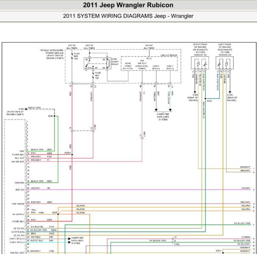Click the 'S229' splice label between the oxygen sensors
This screenshot has height=254, width=257.
(x=209, y=101)
